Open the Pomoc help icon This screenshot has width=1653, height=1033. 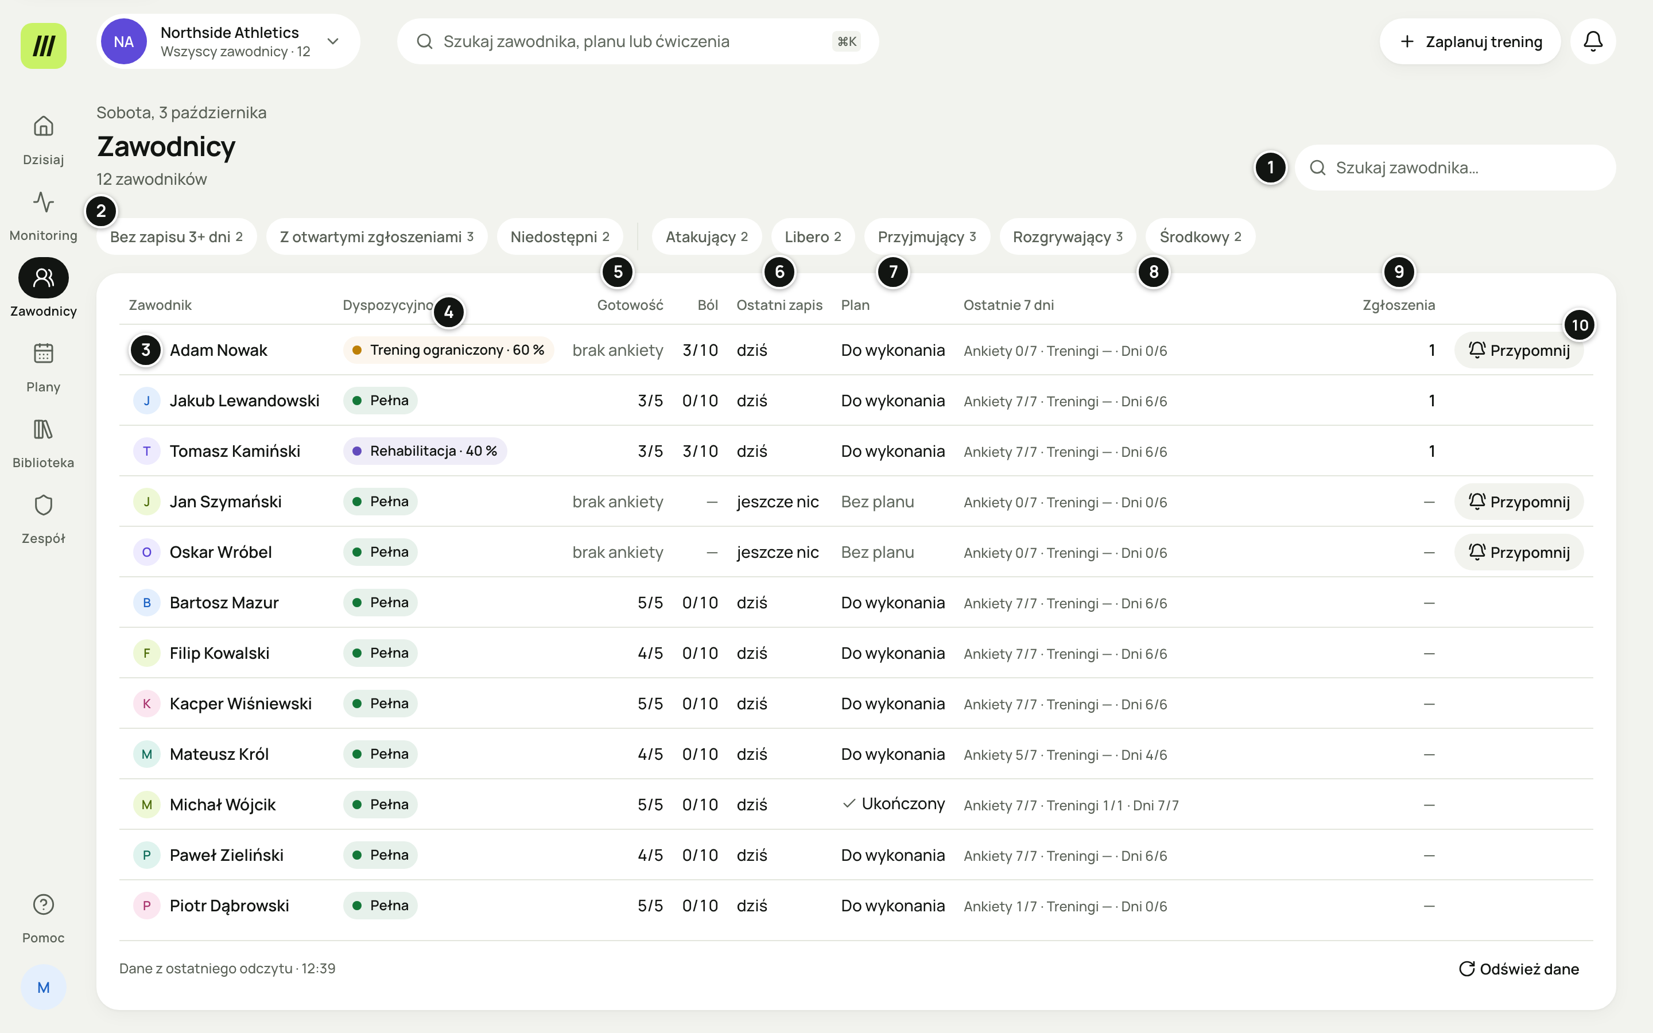[43, 904]
